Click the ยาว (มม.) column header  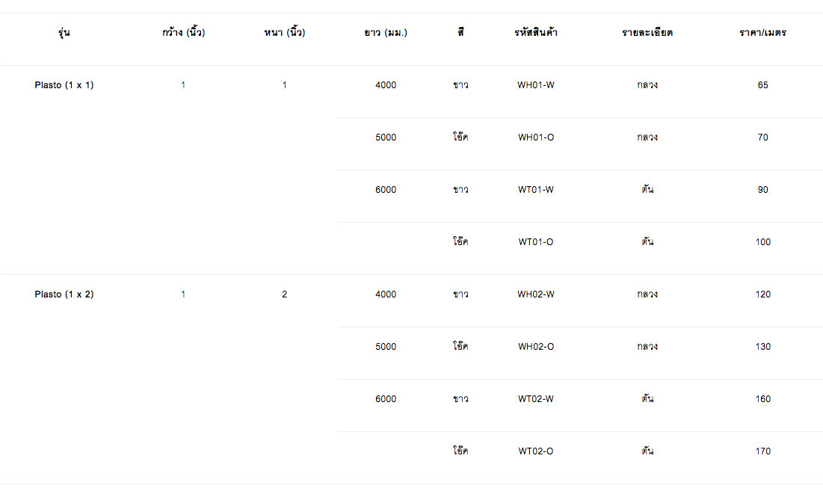click(386, 33)
